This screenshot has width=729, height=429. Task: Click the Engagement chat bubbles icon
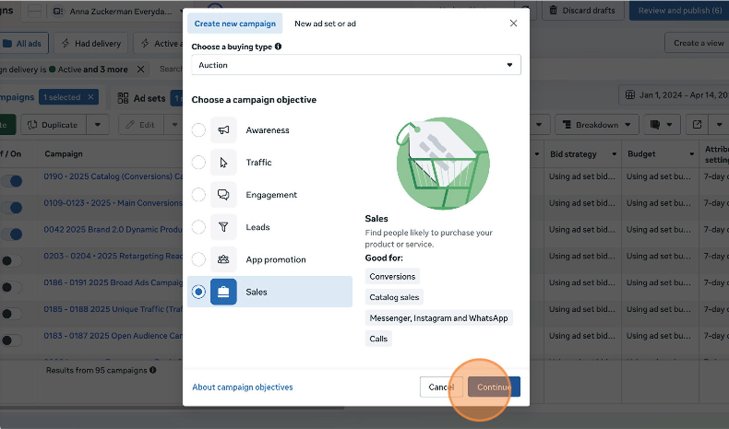click(223, 195)
